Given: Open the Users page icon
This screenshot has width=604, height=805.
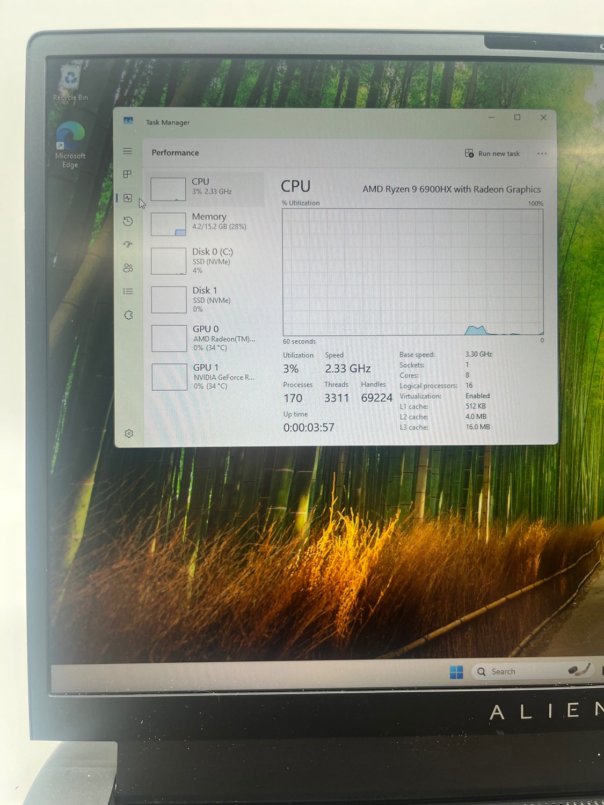Looking at the screenshot, I should (x=128, y=268).
